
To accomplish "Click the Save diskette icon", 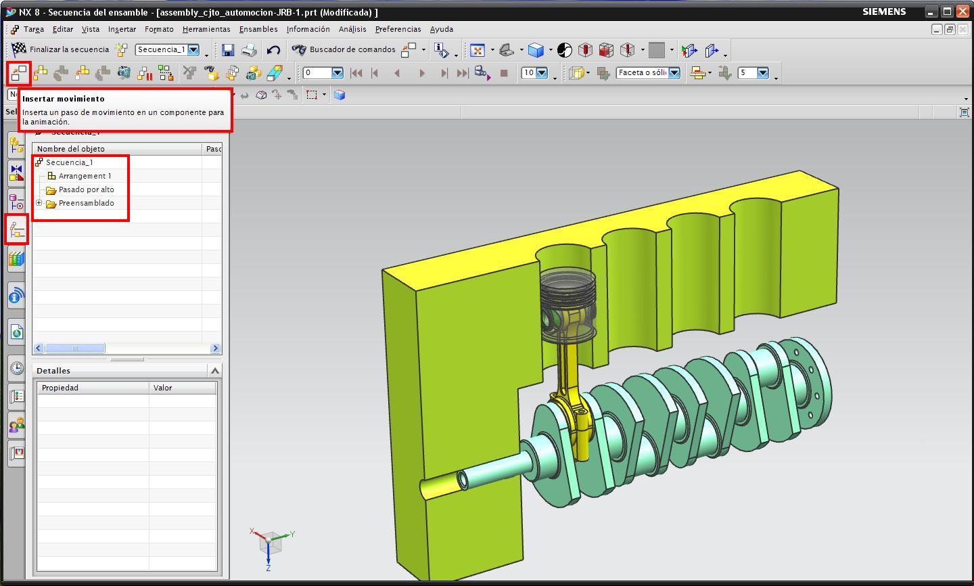I will click(x=228, y=50).
